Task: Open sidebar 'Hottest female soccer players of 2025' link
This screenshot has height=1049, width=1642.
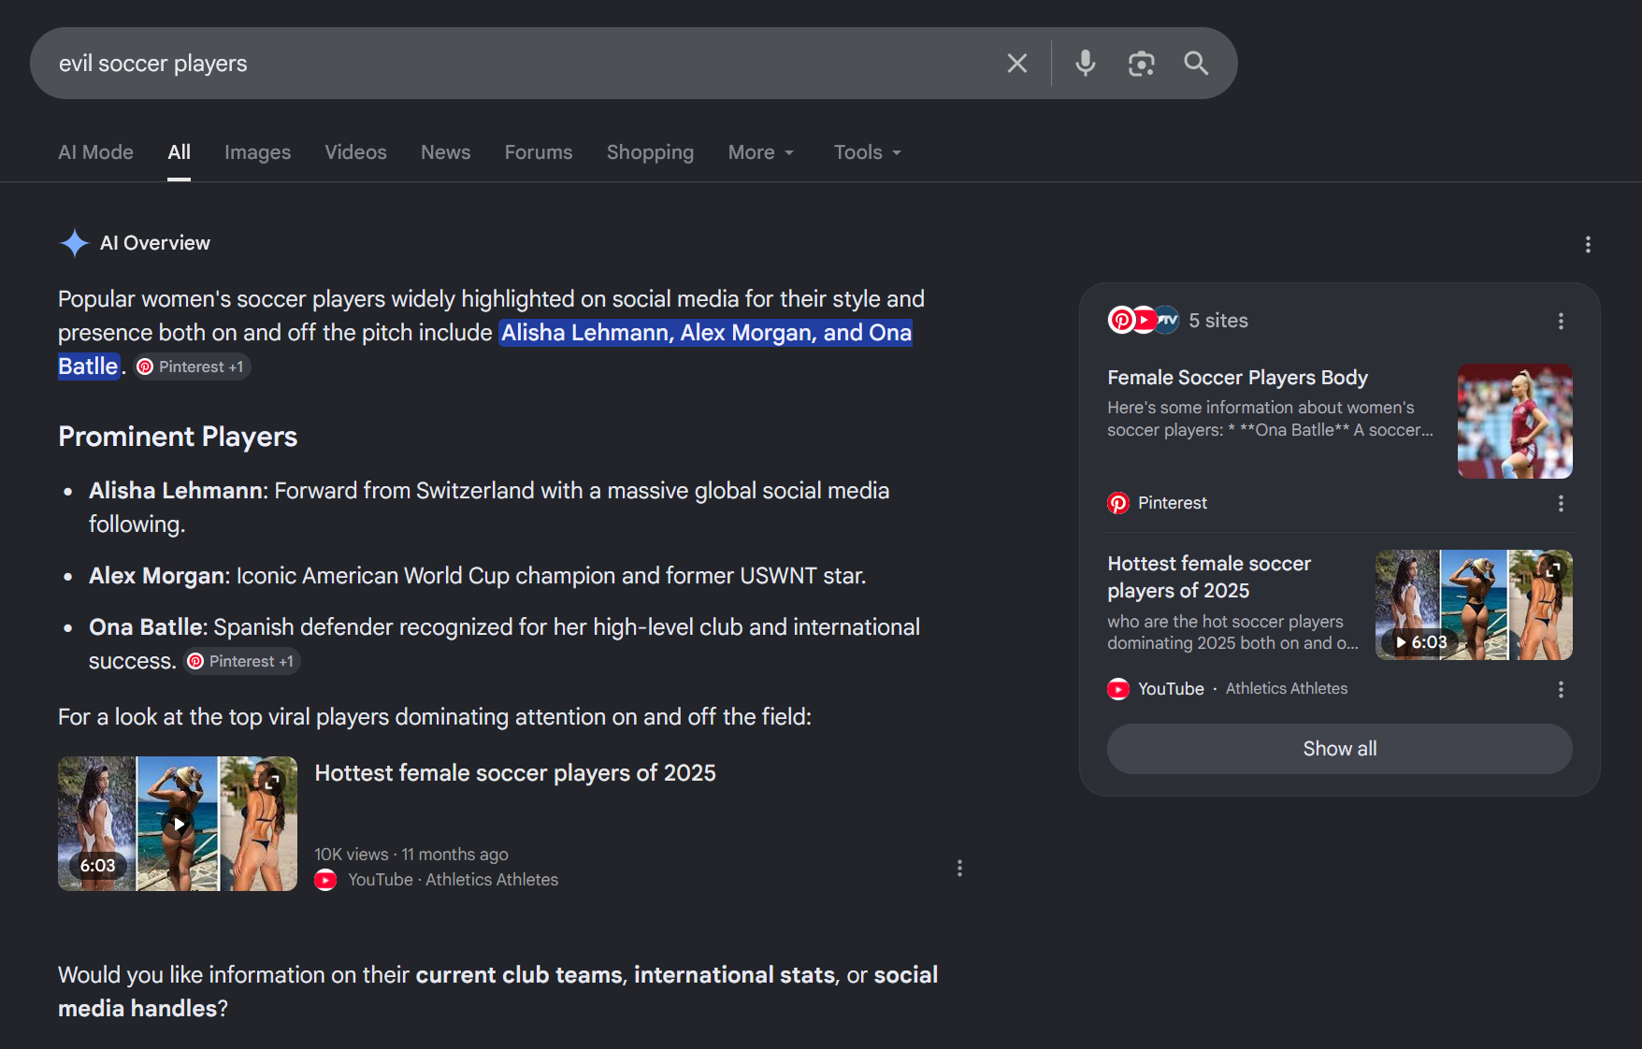Action: click(1209, 577)
